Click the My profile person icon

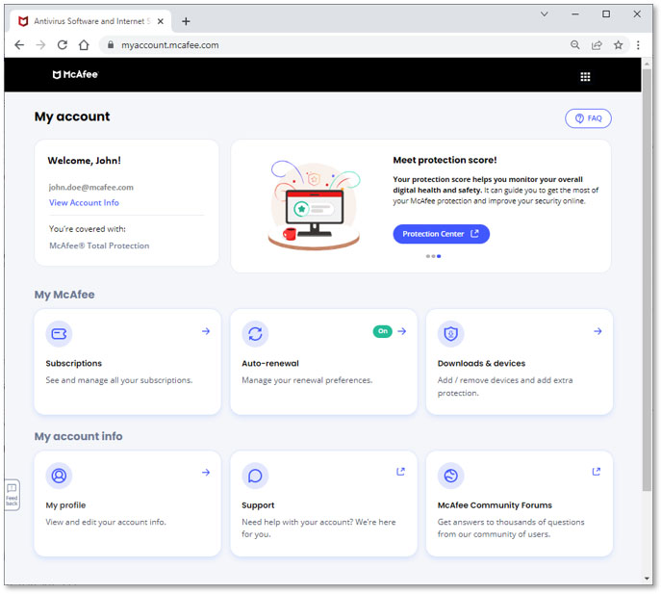[x=59, y=476]
